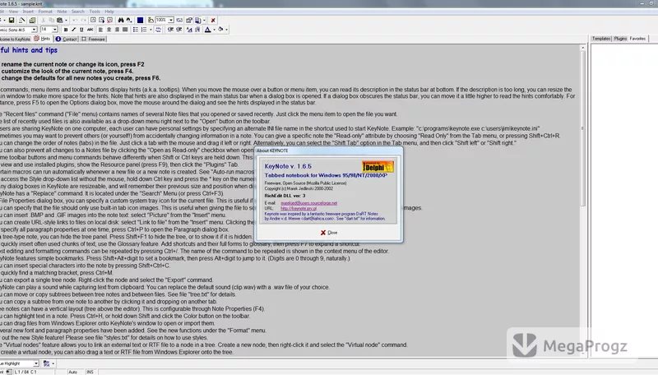The height and width of the screenshot is (375, 658).
Task: Open the style apply dropdown arrow at bottom
Action: [53, 363]
